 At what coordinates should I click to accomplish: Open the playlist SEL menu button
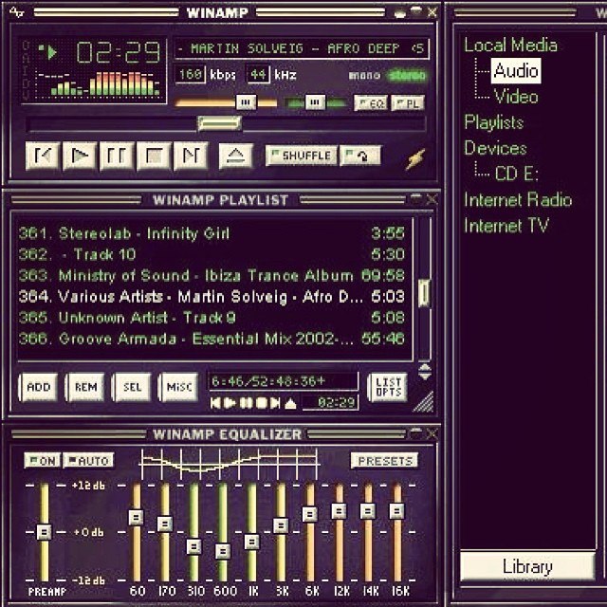coord(132,387)
